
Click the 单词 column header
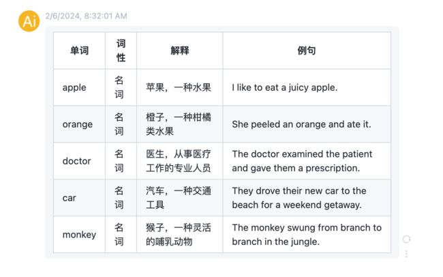pyautogui.click(x=79, y=50)
